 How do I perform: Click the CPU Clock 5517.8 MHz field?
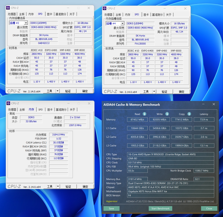[170, 163]
